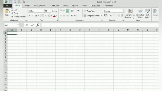Image resolution: width=162 pixels, height=91 pixels.
Task: Click the Increase Indent icon
Action: [x=75, y=16]
